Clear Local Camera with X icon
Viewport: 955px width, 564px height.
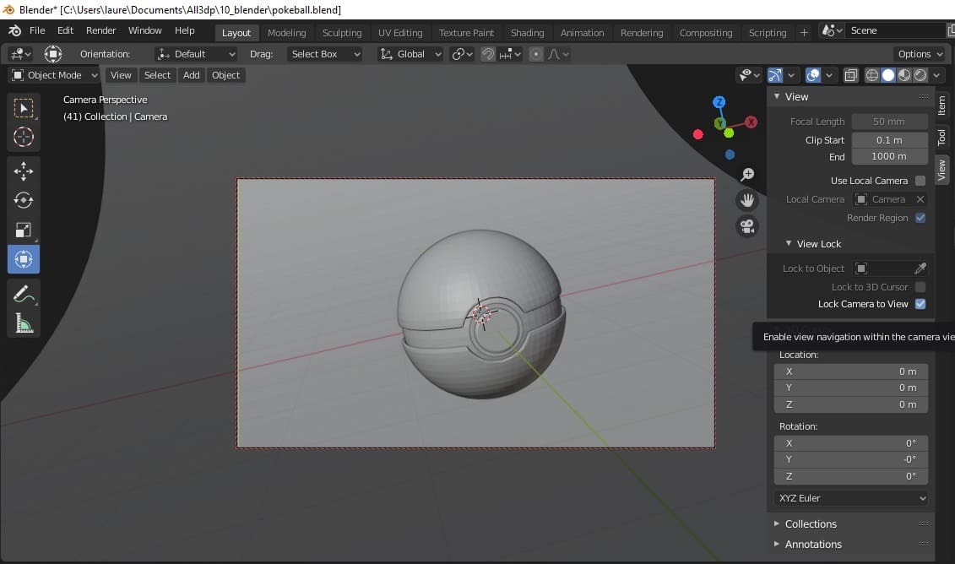[920, 199]
